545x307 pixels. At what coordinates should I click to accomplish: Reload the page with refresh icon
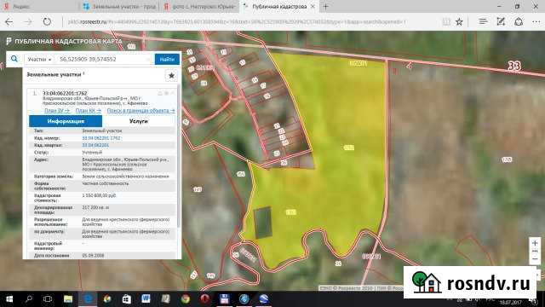click(47, 22)
